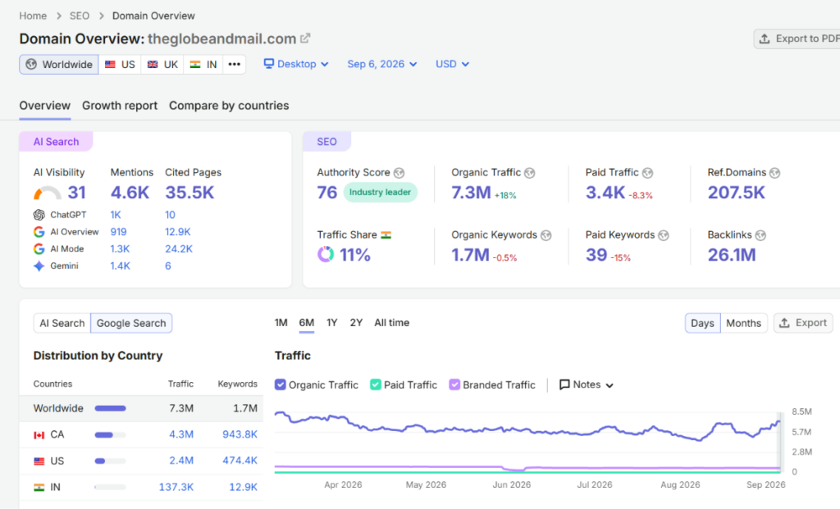This screenshot has height=509, width=840.
Task: Click the Worldwide traffic progress bar
Action: [x=111, y=408]
